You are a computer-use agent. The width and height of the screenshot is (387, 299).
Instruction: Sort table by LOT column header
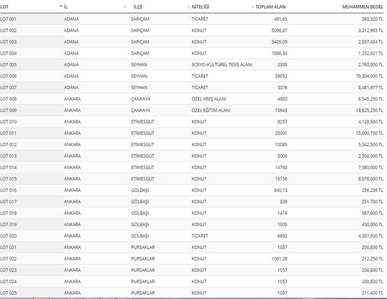tap(5, 7)
